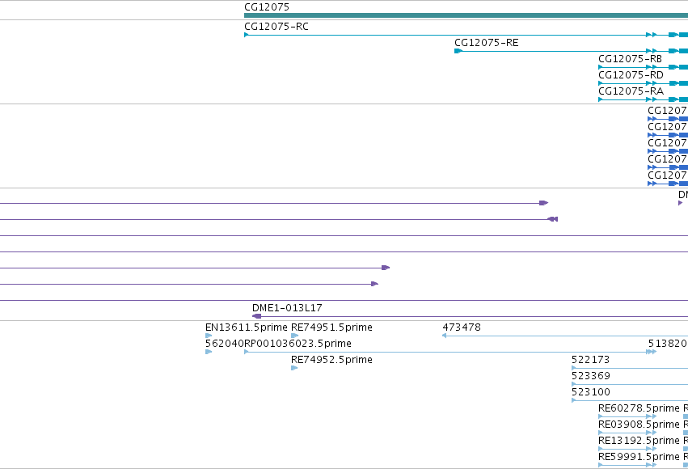The height and width of the screenshot is (469, 688).
Task: Select the CG12075-RC transcript label
Action: 276,27
